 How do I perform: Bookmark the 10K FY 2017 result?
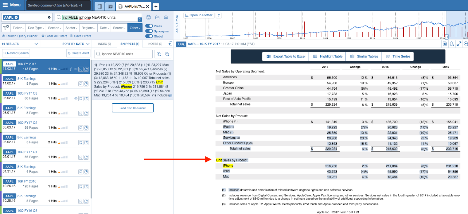tap(81, 69)
